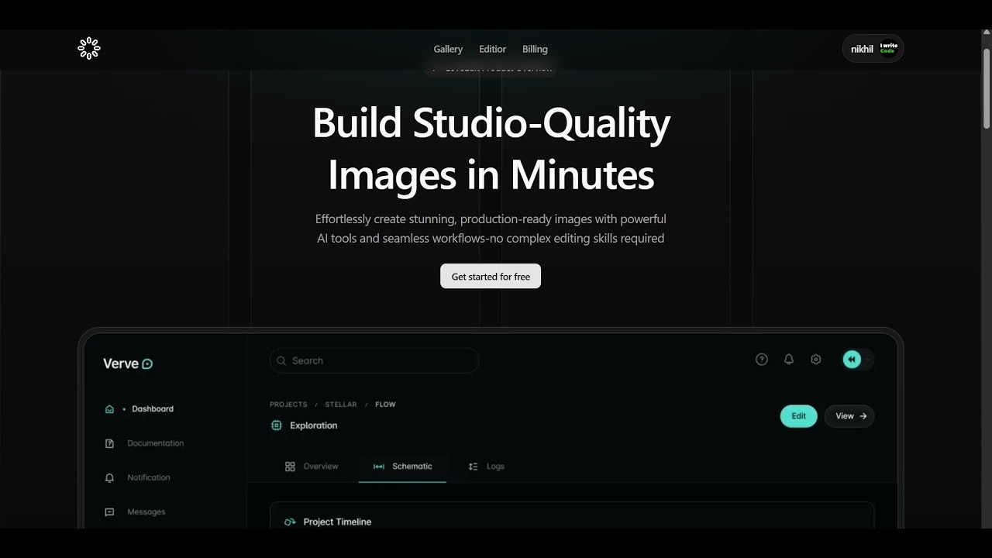Select the Documentation sidebar icon
This screenshot has height=558, width=992.
coord(109,443)
